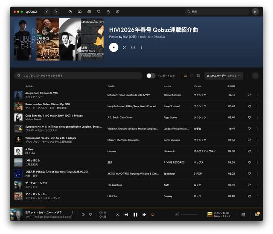Sort by the アルバム column header
273x234 pixels.
click(x=111, y=86)
